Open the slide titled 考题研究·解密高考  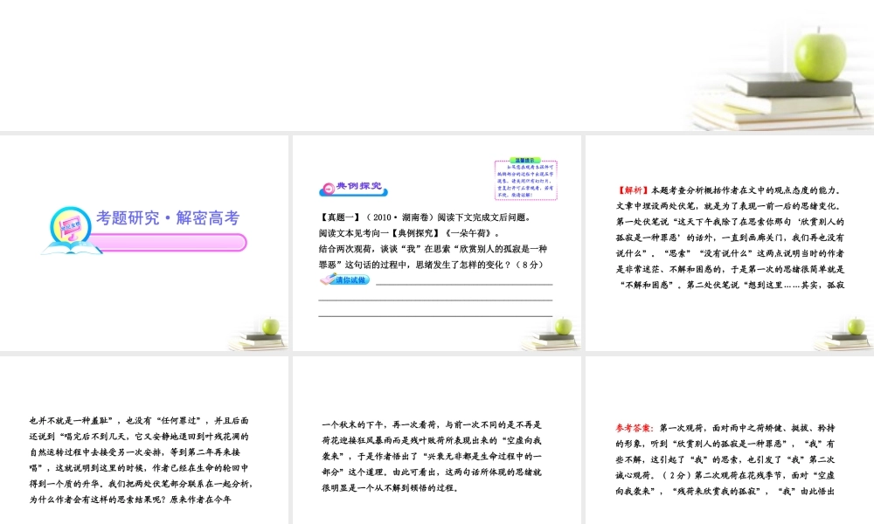pyautogui.click(x=144, y=243)
